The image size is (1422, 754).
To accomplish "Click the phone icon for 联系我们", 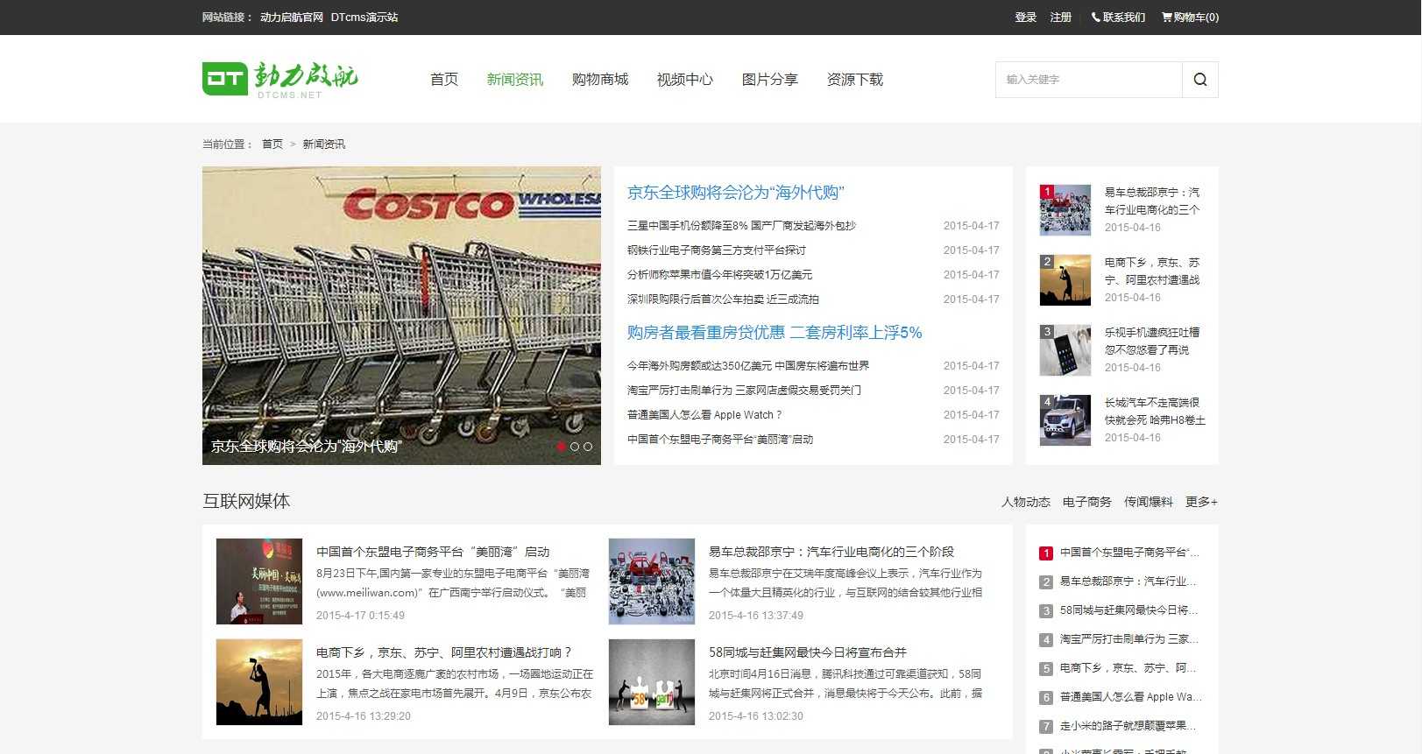I will tap(1096, 17).
